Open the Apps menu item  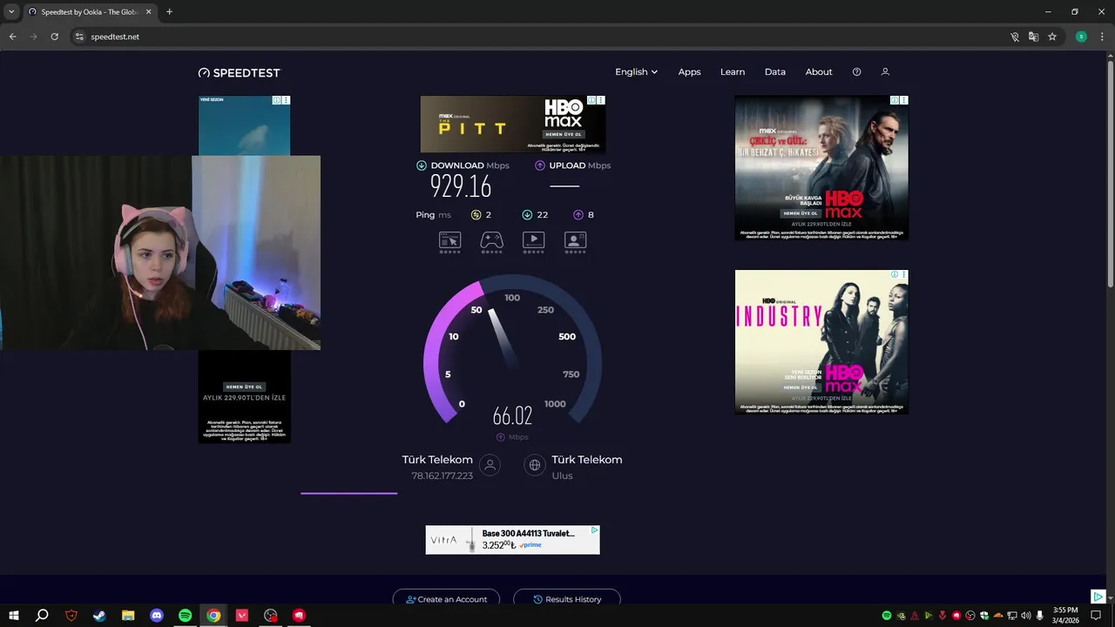pyautogui.click(x=689, y=72)
